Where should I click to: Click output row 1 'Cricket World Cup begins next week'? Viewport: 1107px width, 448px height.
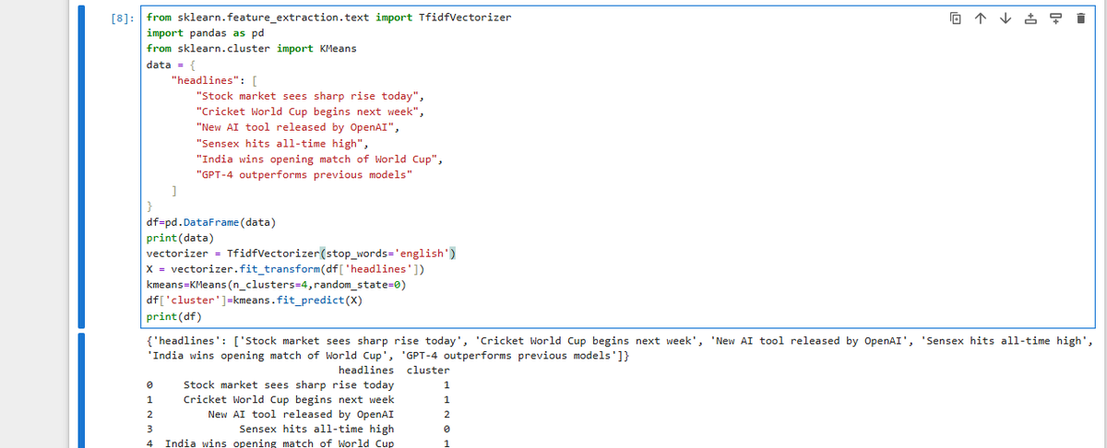289,399
